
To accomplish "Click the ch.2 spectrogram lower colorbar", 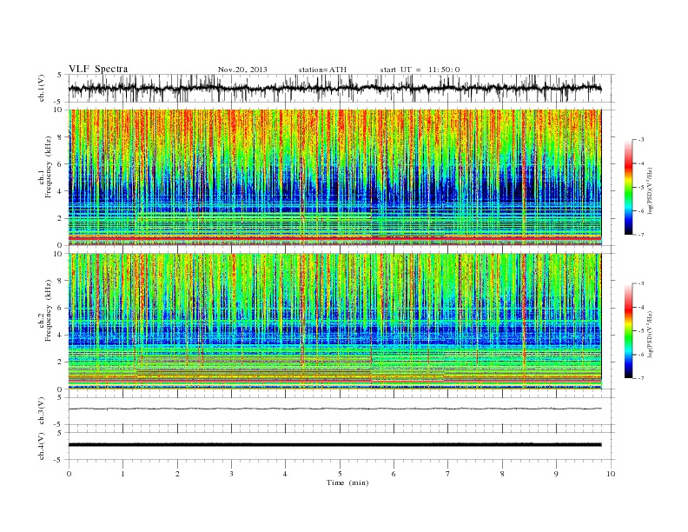I will pos(628,331).
